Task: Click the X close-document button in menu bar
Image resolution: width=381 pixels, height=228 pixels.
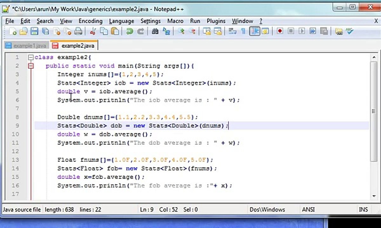Action: click(x=376, y=21)
